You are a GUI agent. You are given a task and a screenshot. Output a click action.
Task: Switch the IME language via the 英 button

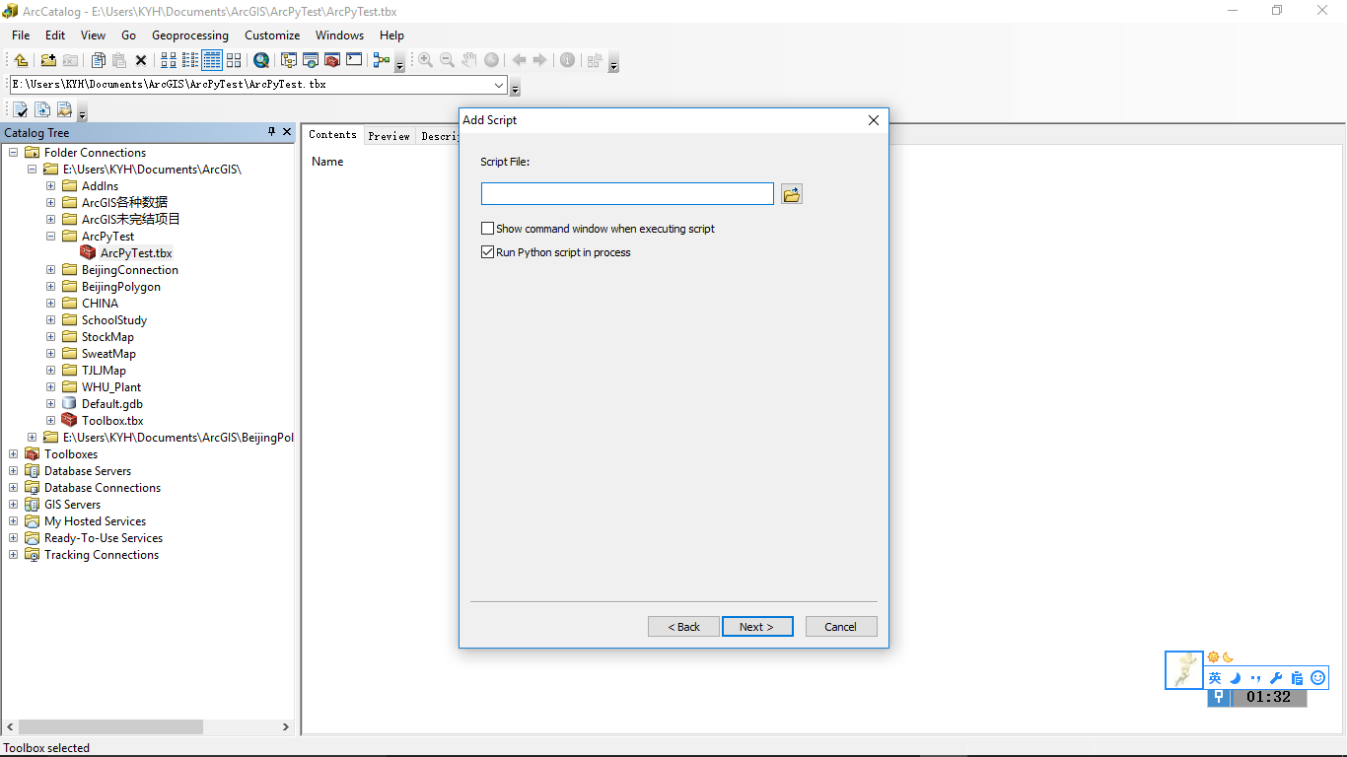pos(1215,678)
